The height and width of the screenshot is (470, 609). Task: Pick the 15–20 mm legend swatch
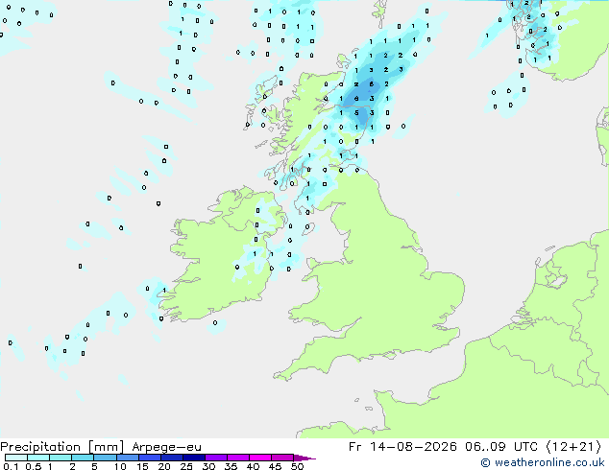[150, 458]
